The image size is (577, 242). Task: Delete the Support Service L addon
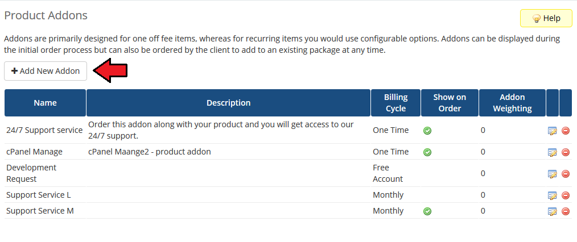point(566,195)
